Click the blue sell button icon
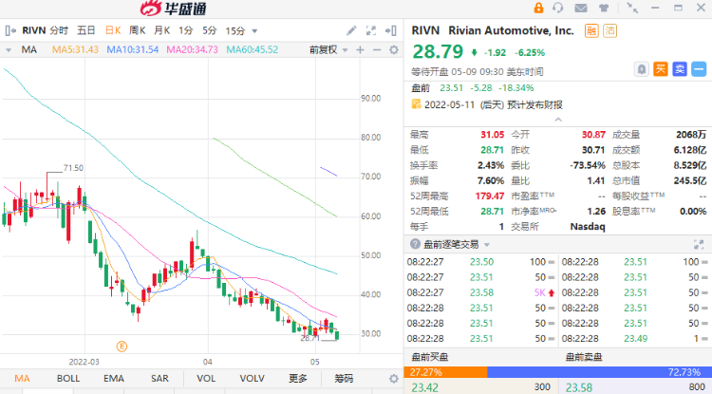This screenshot has height=394, width=712. pos(680,69)
